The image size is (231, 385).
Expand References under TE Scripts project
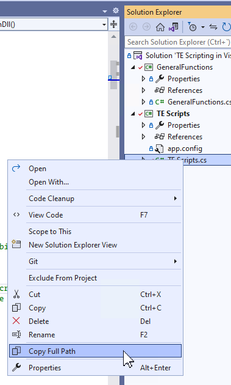tap(144, 137)
